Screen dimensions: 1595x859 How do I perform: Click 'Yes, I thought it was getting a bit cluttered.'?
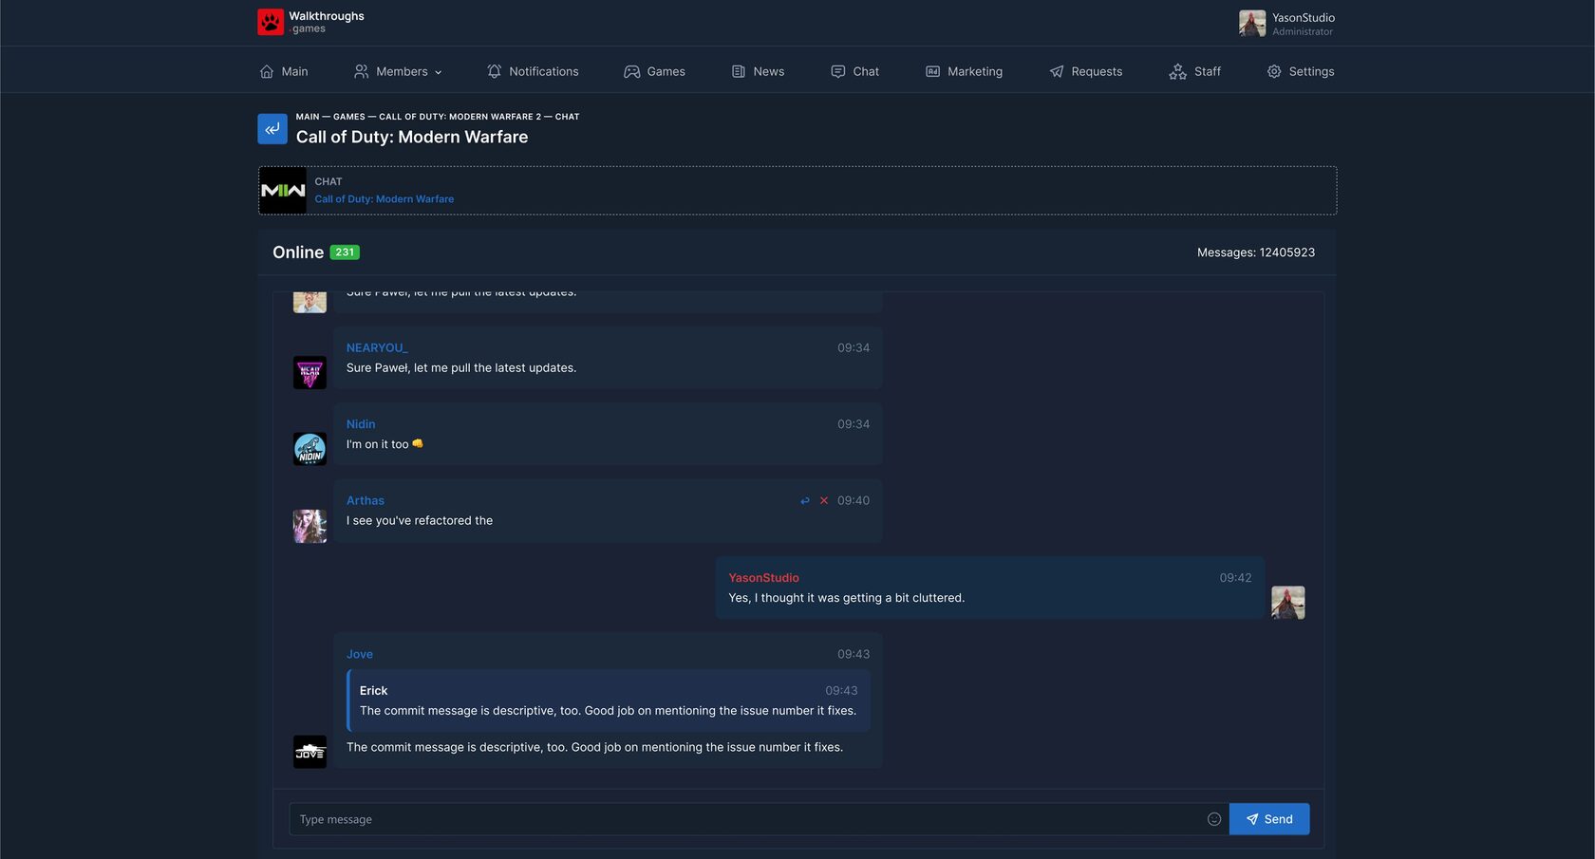846,598
